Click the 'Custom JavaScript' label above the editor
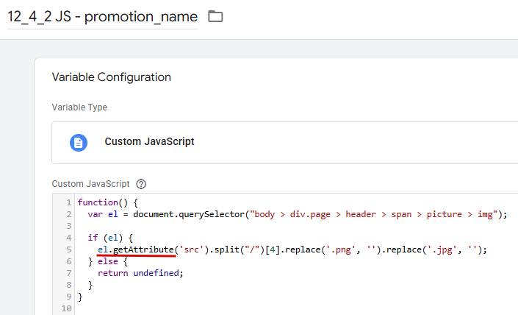The height and width of the screenshot is (315, 518). 90,184
